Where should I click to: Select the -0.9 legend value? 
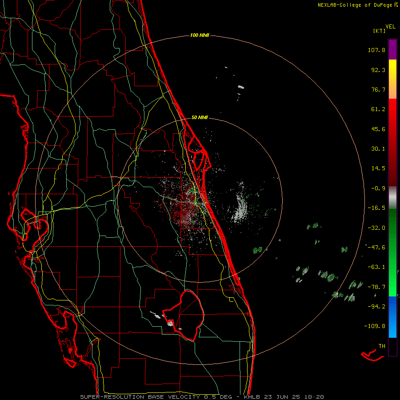point(378,188)
